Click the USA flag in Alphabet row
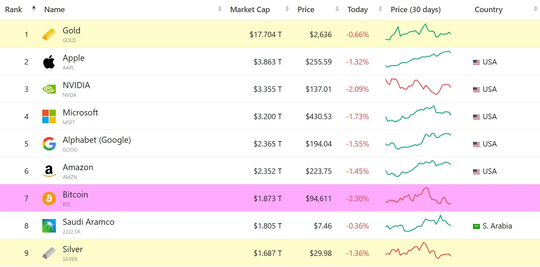Screen dimensions: 540x267 tap(476, 144)
